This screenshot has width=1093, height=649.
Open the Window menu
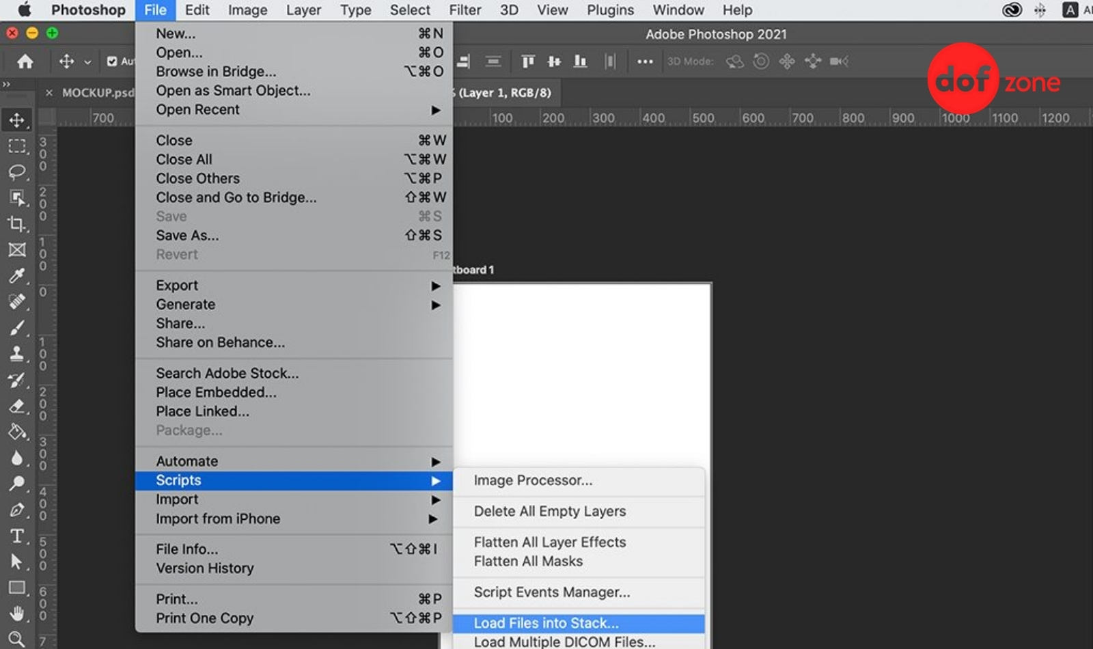(678, 10)
